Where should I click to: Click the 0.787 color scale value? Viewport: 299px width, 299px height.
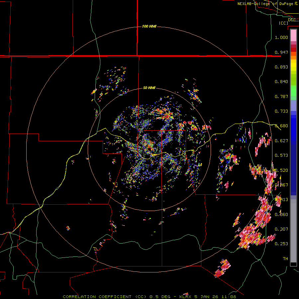pos(281,96)
